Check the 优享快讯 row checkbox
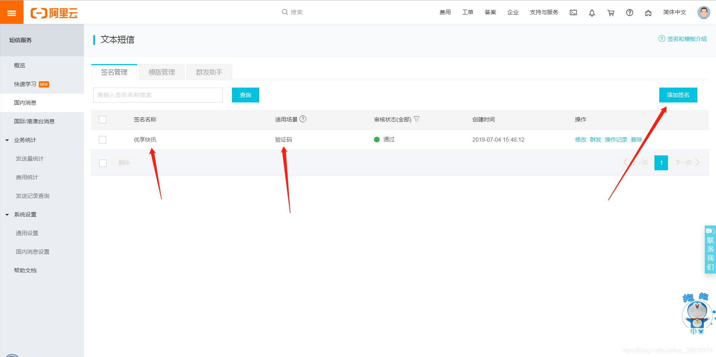The width and height of the screenshot is (716, 357). coord(103,140)
